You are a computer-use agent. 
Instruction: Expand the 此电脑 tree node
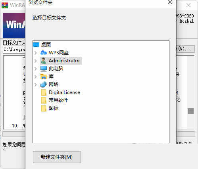point(35,69)
